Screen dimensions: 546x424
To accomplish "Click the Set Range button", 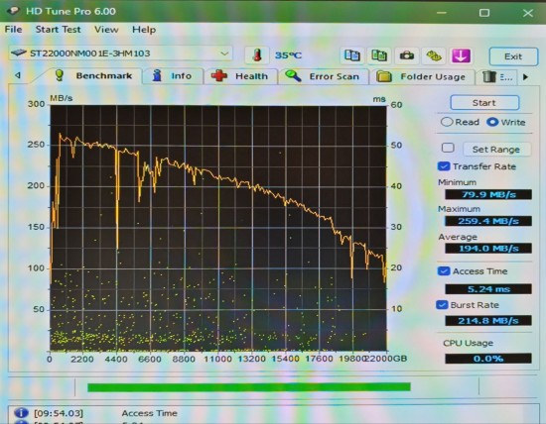I will pyautogui.click(x=496, y=150).
